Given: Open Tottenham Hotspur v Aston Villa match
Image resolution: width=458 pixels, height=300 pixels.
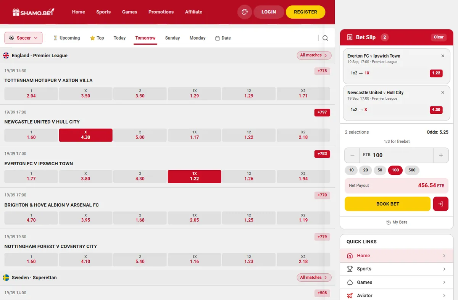Looking at the screenshot, I should pos(48,81).
